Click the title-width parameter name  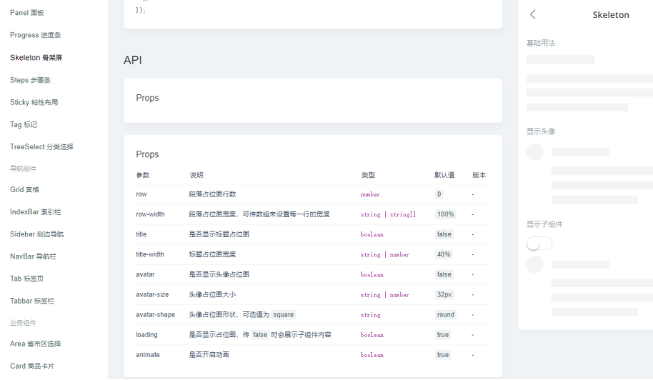[x=150, y=254]
